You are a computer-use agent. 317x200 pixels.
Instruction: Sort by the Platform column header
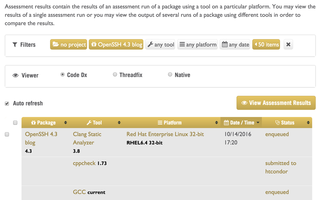pyautogui.click(x=172, y=123)
